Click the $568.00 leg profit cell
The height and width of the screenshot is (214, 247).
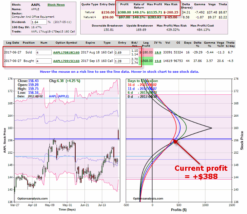pyautogui.click(x=146, y=61)
